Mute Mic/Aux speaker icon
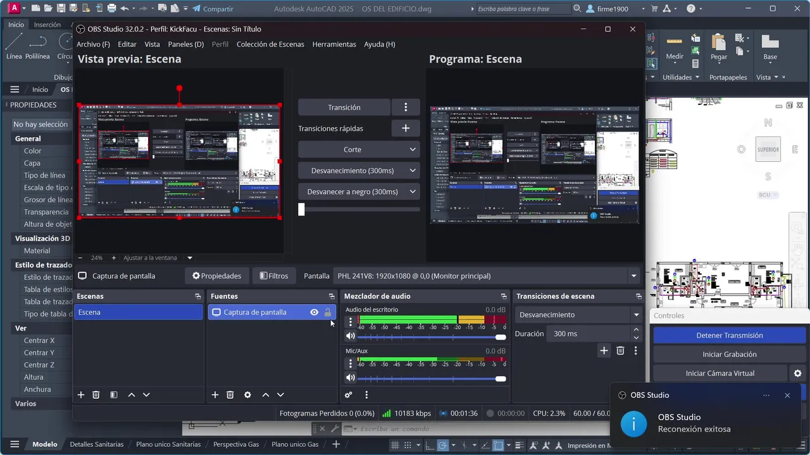Screen dimensions: 810x455 [x=351, y=378]
